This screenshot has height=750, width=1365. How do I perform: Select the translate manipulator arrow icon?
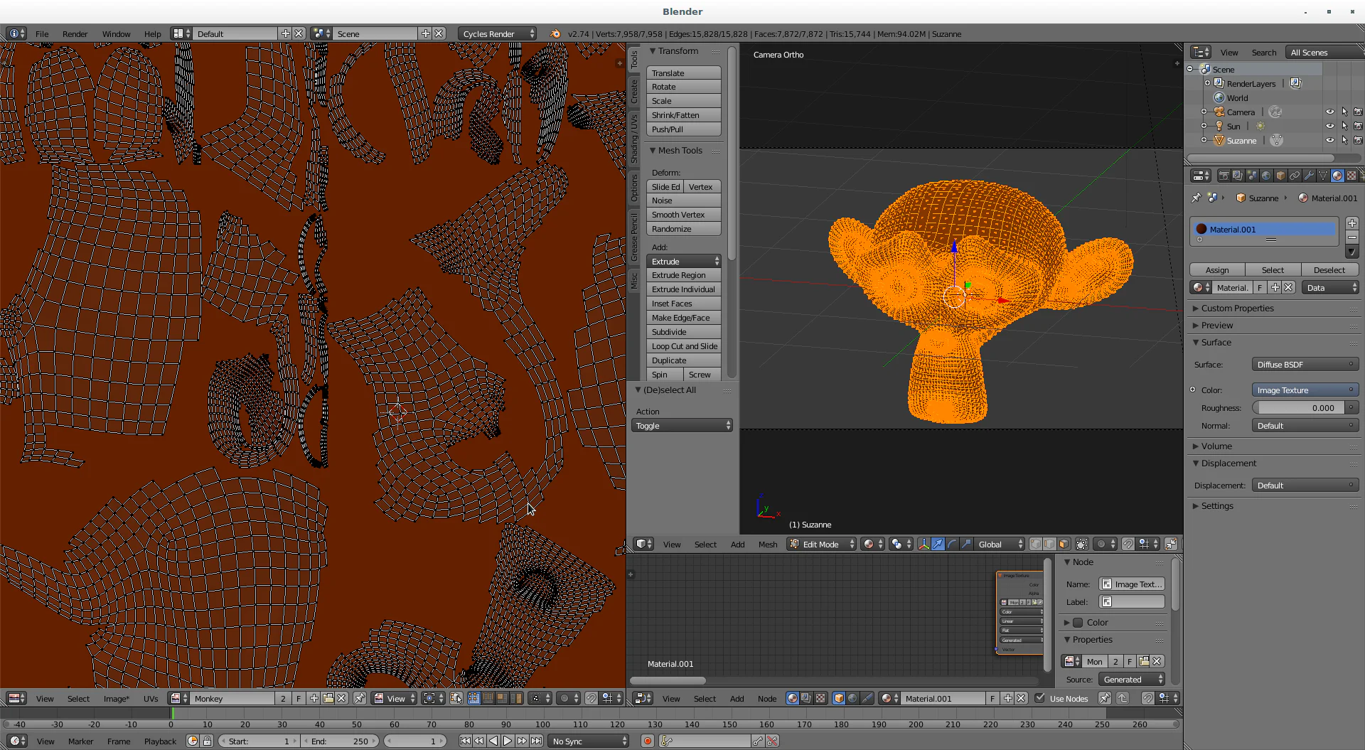[938, 544]
